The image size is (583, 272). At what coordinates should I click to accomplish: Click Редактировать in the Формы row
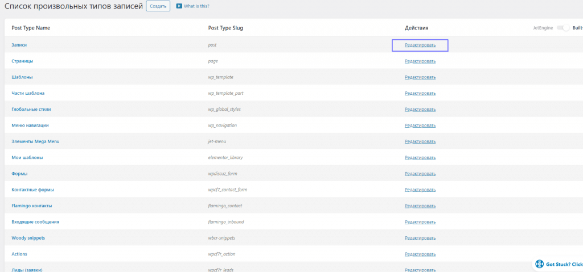(420, 174)
